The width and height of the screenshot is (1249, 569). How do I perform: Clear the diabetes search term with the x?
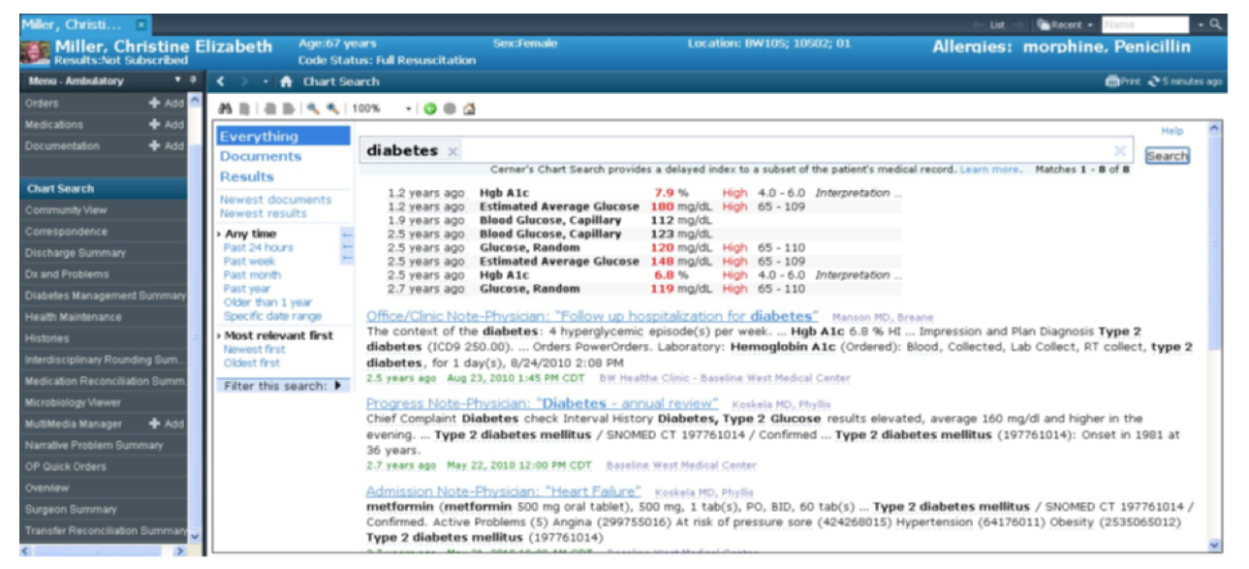coord(453,151)
